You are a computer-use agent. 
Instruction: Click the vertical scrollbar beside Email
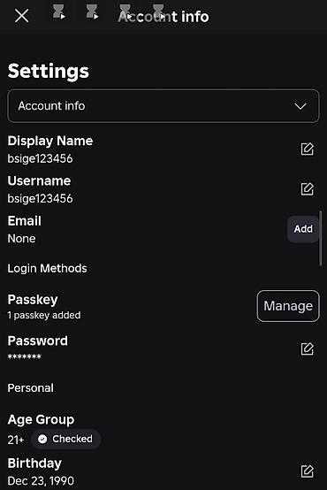click(x=321, y=239)
